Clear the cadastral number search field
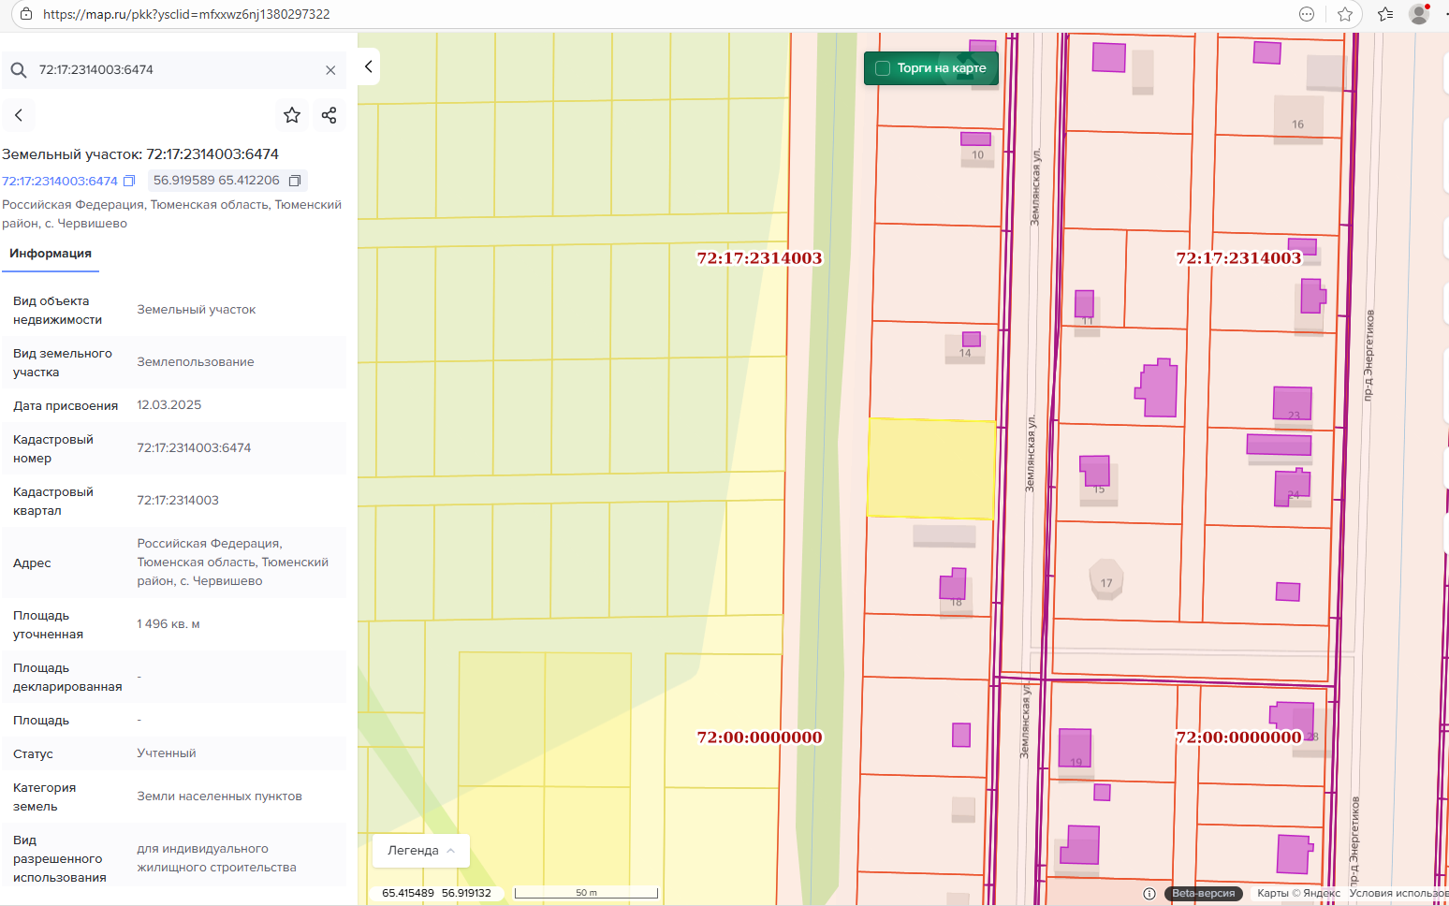This screenshot has width=1449, height=906. click(330, 70)
